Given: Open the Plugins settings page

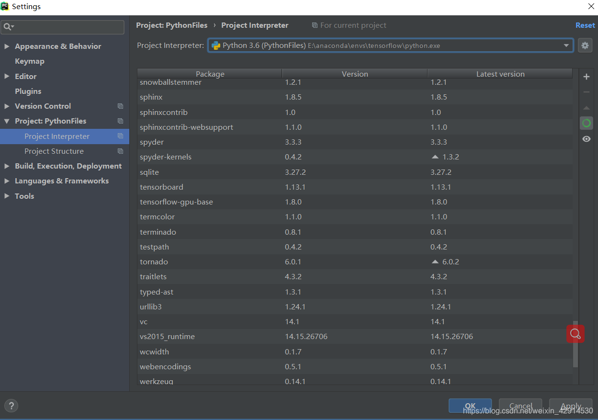Looking at the screenshot, I should [x=28, y=91].
